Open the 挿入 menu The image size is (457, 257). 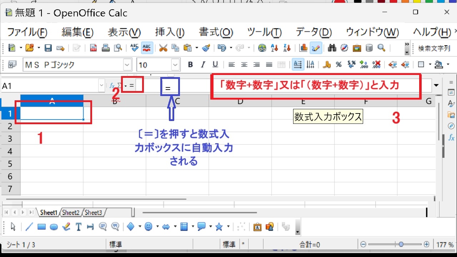(x=169, y=32)
